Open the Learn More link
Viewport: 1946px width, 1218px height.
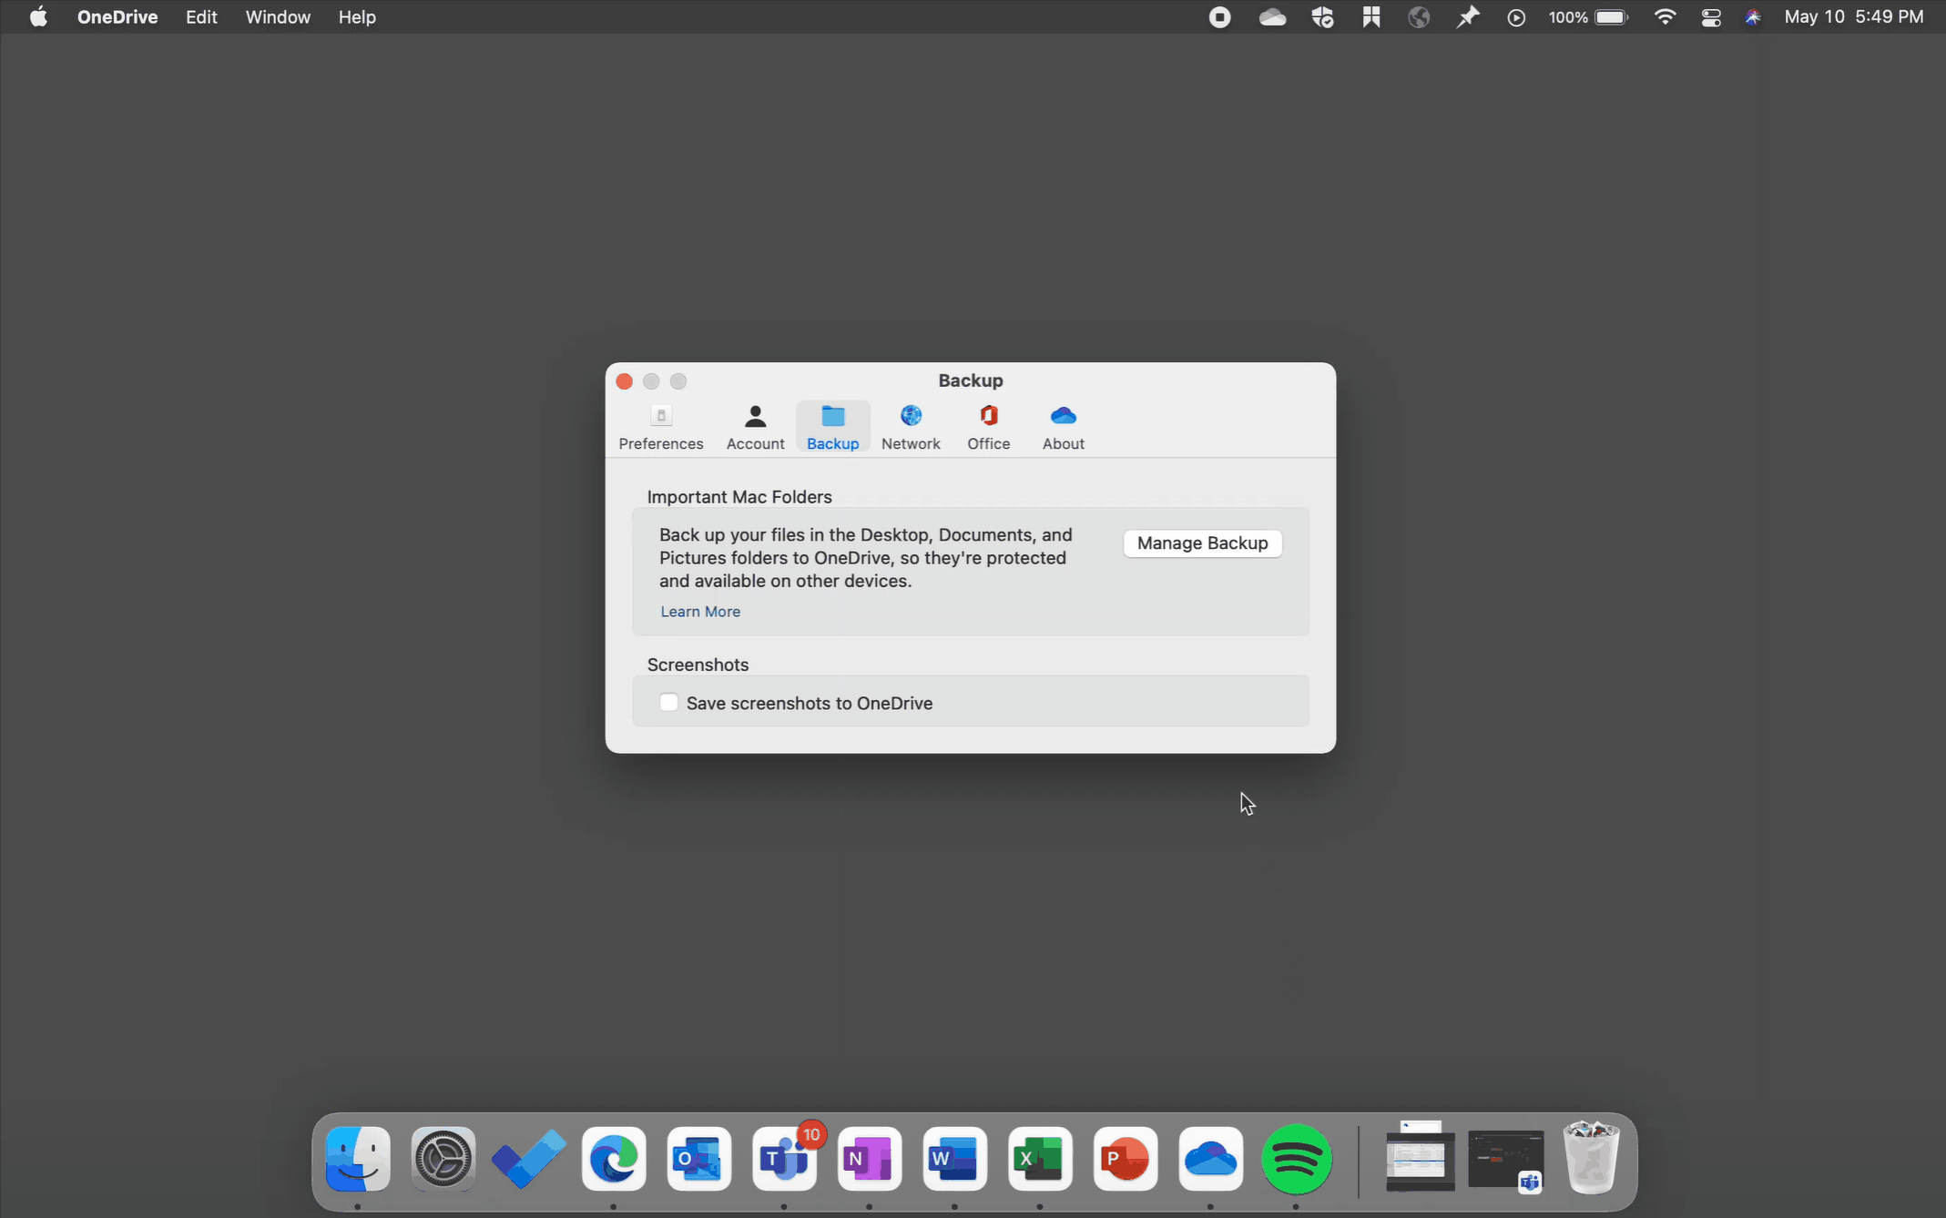pos(699,612)
